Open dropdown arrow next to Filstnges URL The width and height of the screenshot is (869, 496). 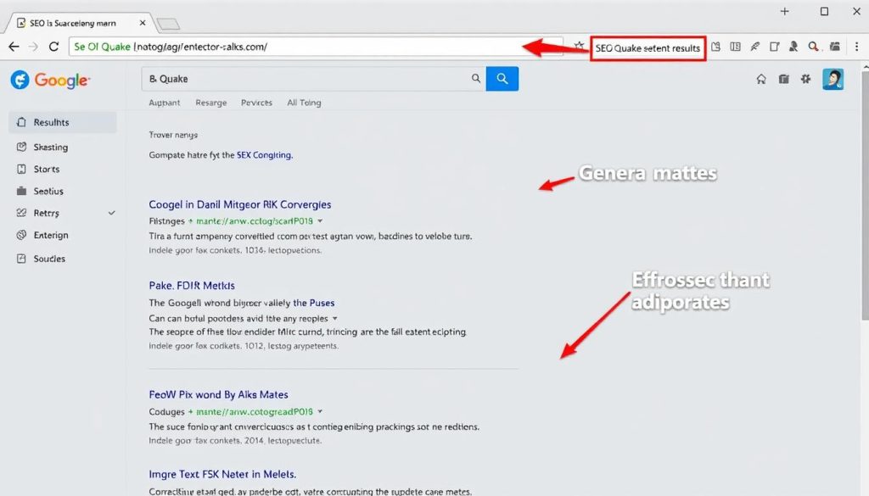coord(320,221)
